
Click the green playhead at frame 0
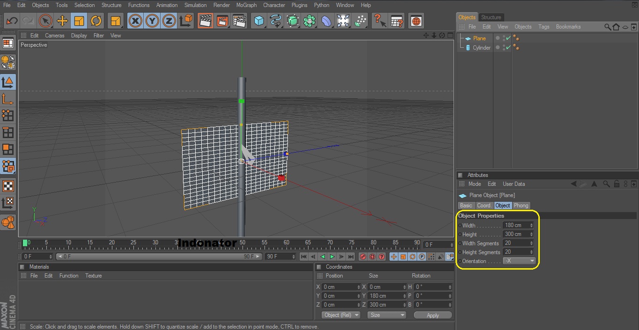tap(25, 243)
